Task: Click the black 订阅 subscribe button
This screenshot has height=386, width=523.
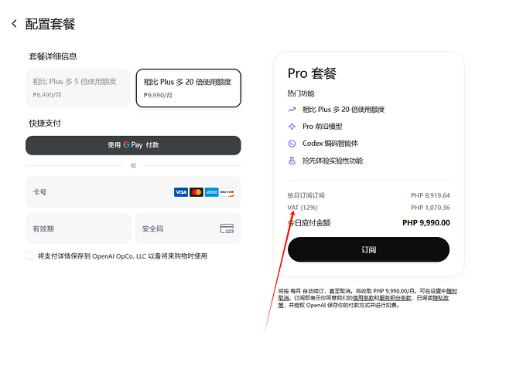Action: tap(368, 249)
